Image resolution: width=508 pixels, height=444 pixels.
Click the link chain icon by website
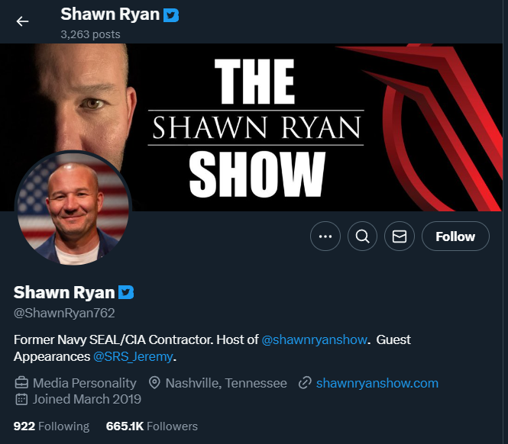(x=305, y=383)
